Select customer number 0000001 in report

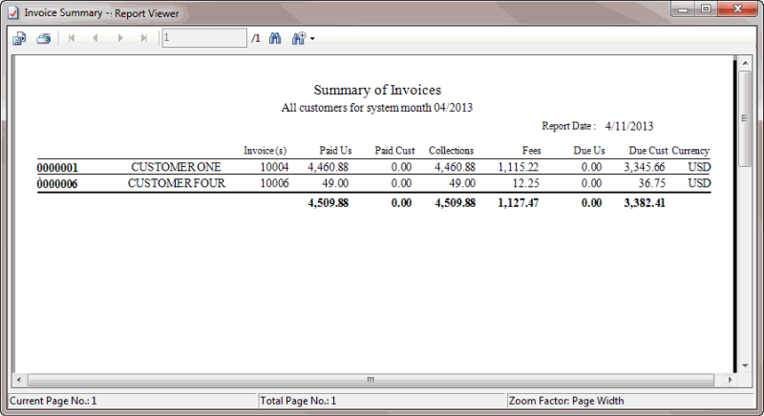57,168
